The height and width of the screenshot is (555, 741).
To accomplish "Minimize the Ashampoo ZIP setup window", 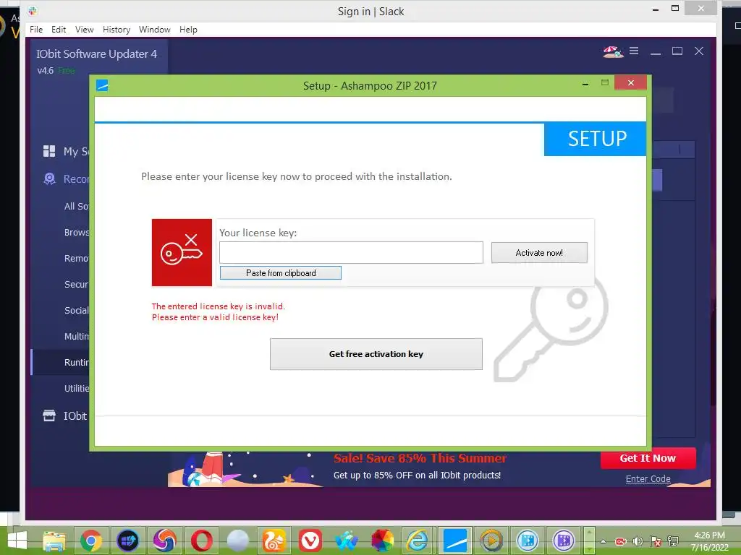I will (585, 84).
